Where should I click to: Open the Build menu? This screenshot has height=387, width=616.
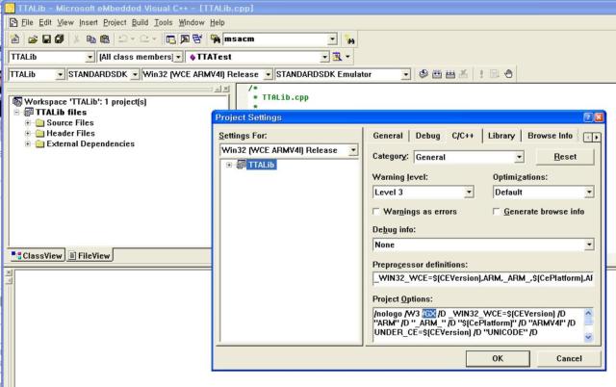[140, 22]
